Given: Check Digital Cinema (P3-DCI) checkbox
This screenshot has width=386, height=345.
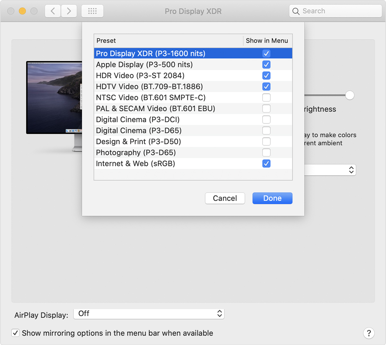Looking at the screenshot, I should [266, 119].
